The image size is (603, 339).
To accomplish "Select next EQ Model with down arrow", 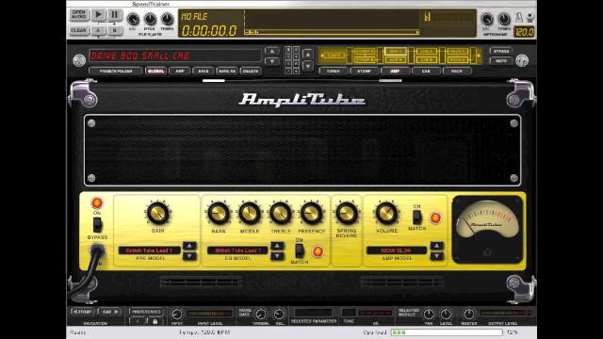I will coord(277,255).
